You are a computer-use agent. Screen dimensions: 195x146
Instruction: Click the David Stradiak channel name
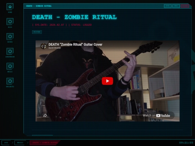55,48
